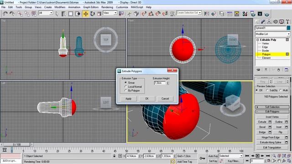Click OK in Extrude Polygons dialog
Screen dimensions: 292x164
coord(147,99)
